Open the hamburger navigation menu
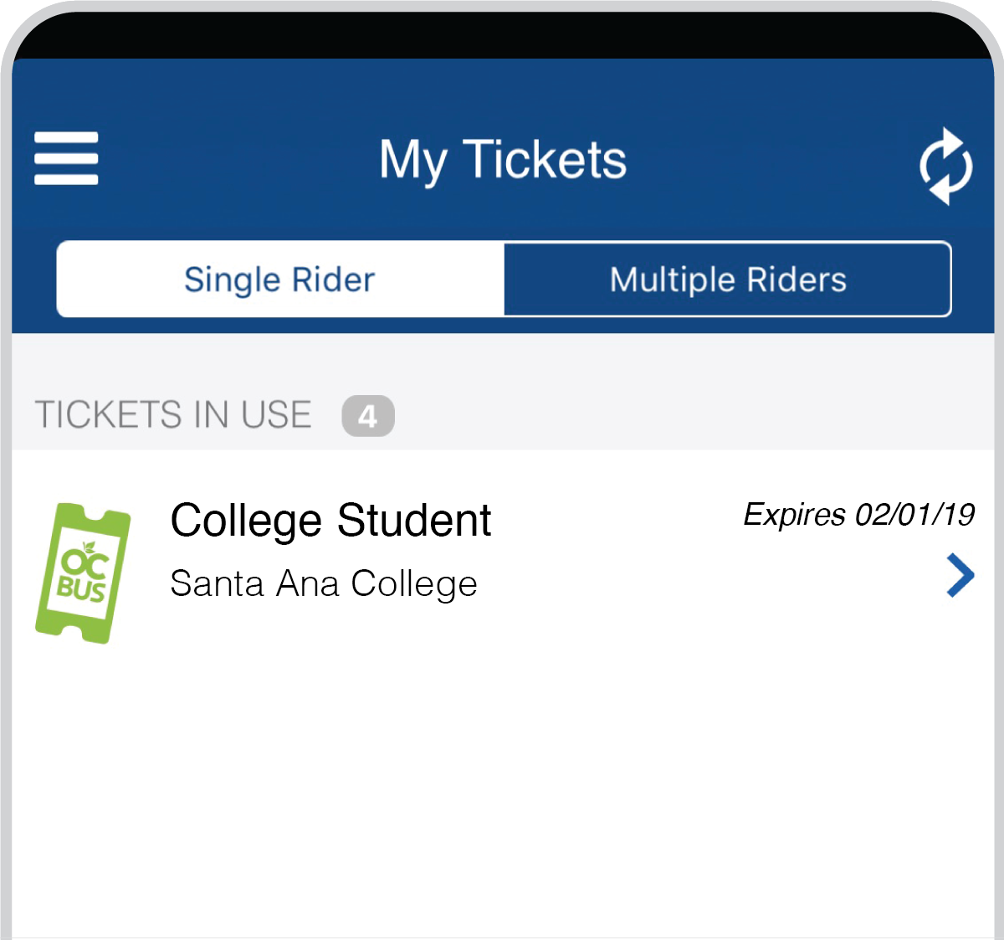 [66, 158]
